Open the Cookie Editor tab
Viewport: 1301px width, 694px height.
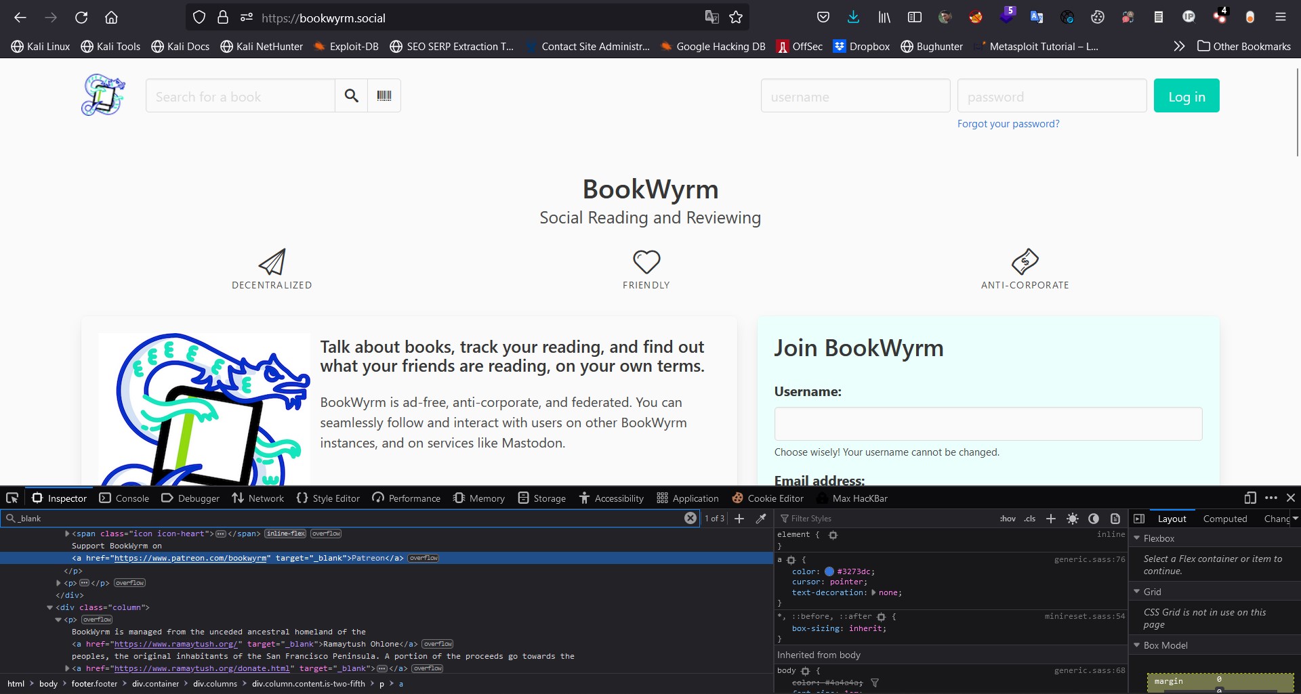click(x=768, y=498)
